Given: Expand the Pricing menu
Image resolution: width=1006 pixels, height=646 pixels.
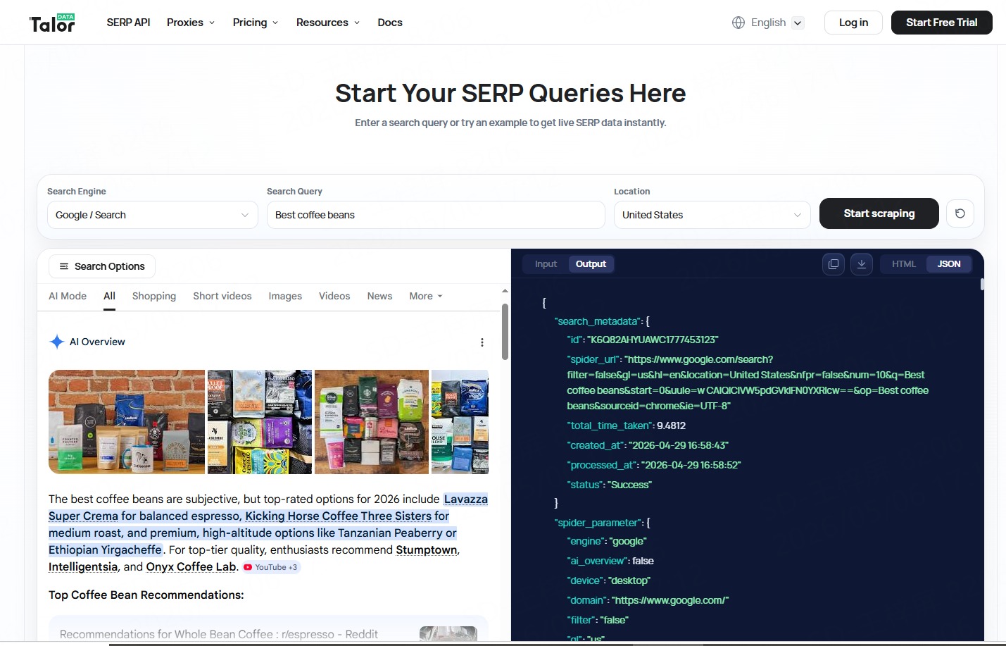Looking at the screenshot, I should tap(256, 23).
